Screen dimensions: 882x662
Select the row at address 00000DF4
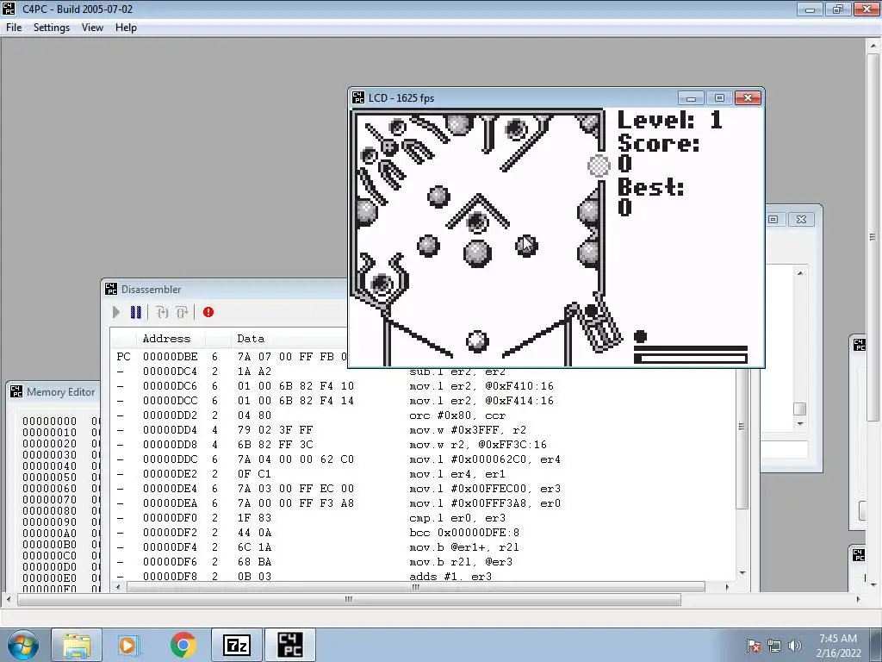(423, 547)
